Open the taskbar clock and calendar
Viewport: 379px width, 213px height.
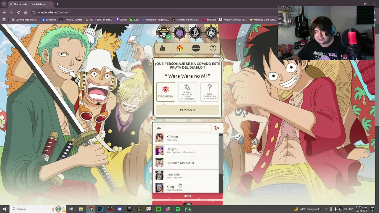[362, 209]
